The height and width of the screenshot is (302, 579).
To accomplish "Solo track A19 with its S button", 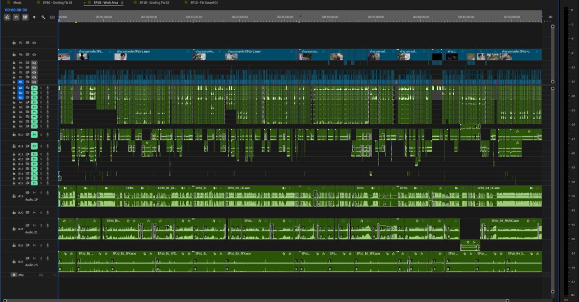I will pos(41,192).
